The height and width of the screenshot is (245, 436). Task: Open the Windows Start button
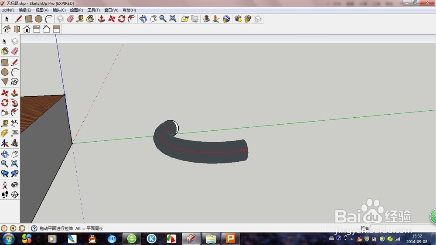pyautogui.click(x=8, y=238)
